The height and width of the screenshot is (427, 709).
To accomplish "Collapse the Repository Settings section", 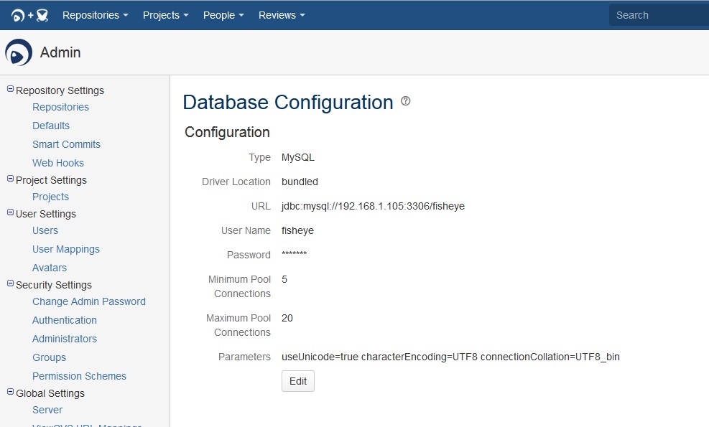I will (10, 89).
